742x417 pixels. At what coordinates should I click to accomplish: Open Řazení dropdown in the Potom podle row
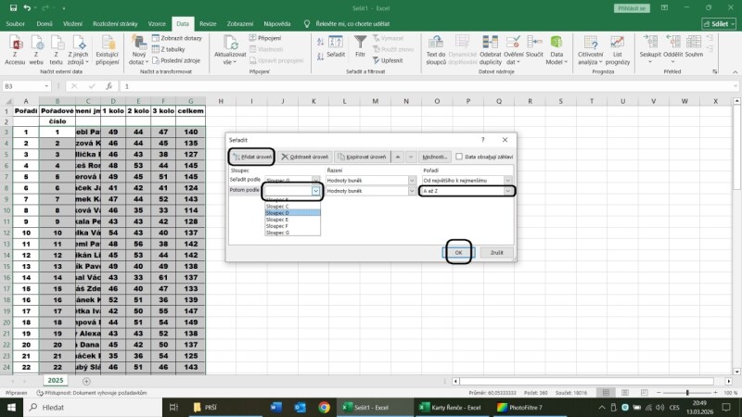[x=412, y=191]
